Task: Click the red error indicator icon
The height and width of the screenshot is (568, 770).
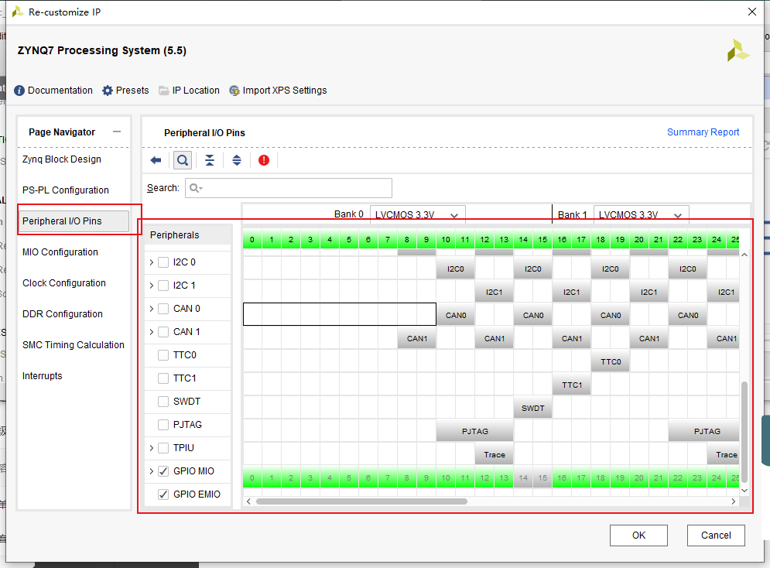Action: pyautogui.click(x=264, y=160)
